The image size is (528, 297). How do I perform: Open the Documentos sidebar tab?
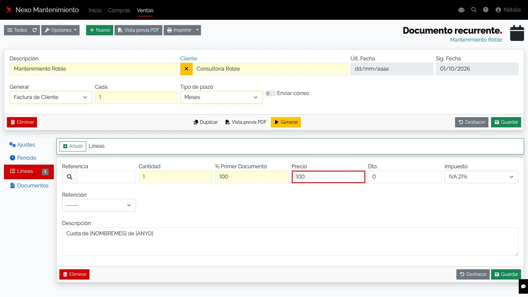[x=29, y=185]
